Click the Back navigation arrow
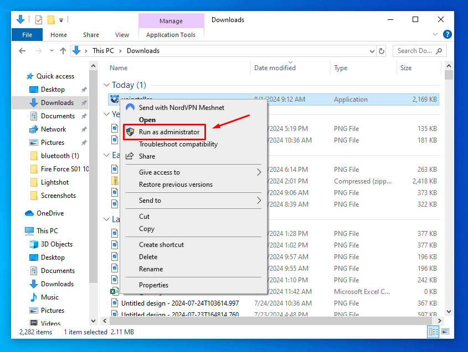The width and height of the screenshot is (468, 352). (x=22, y=51)
